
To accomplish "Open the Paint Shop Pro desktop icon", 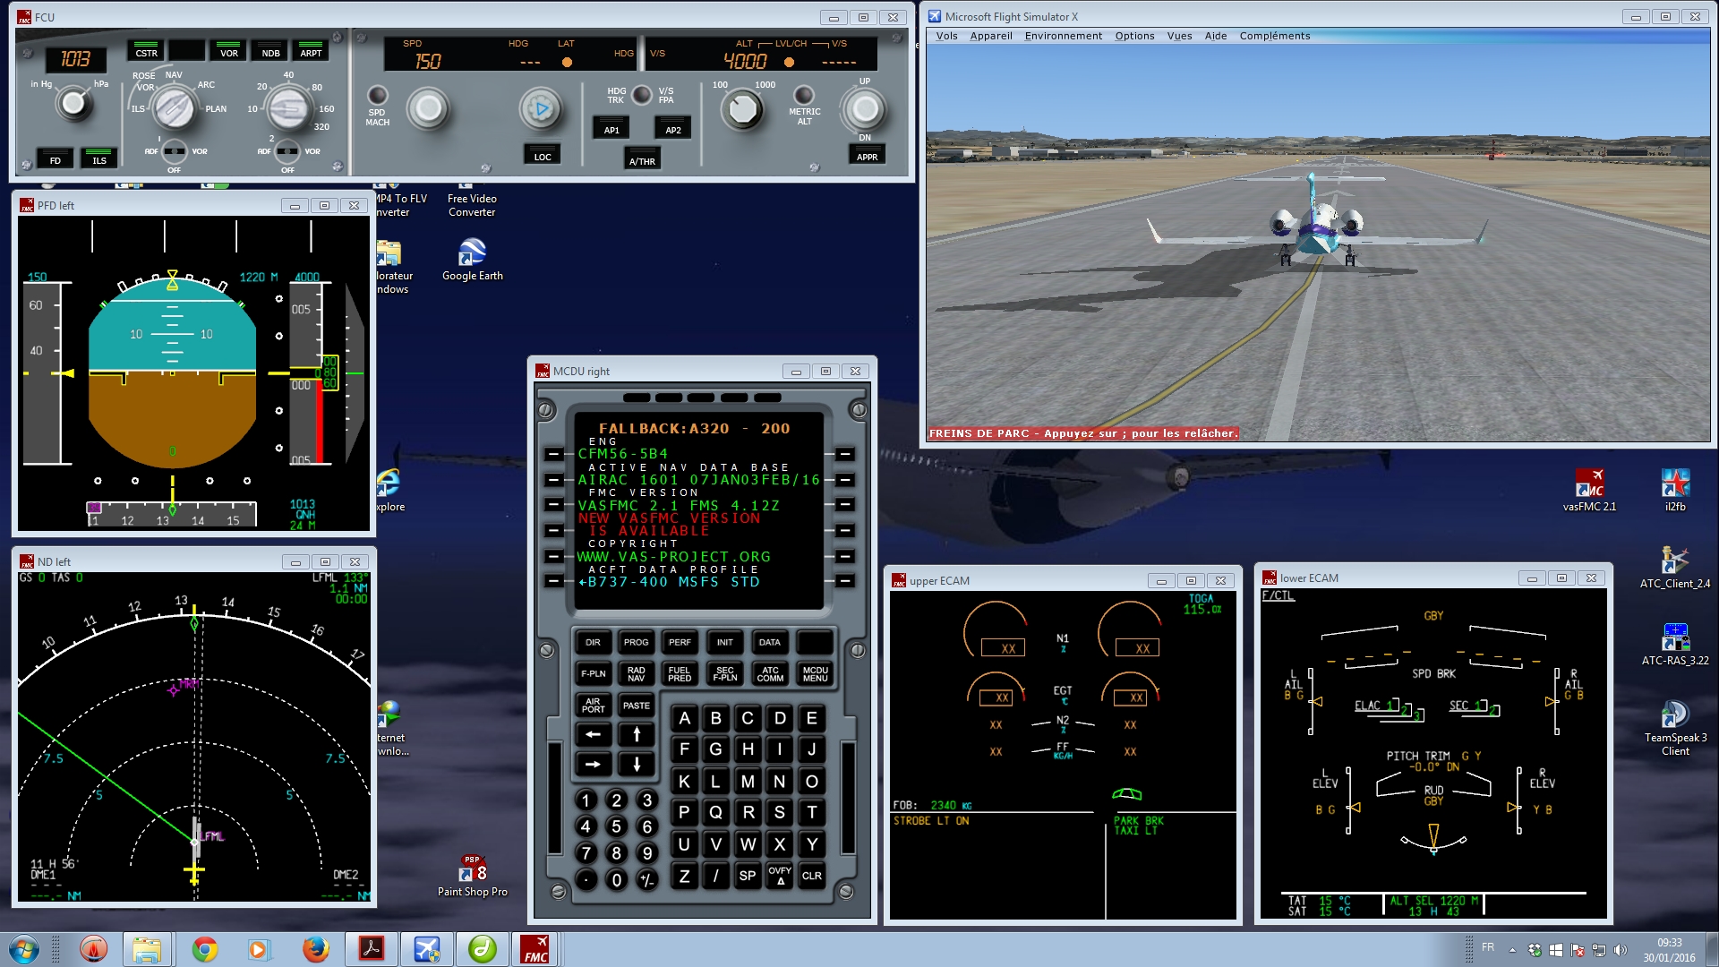I will 472,877.
